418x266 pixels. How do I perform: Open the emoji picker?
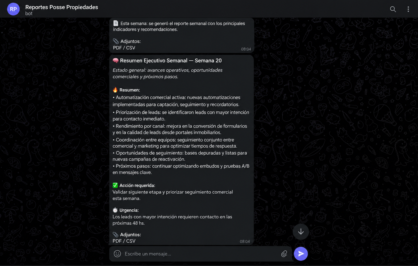[x=117, y=254]
